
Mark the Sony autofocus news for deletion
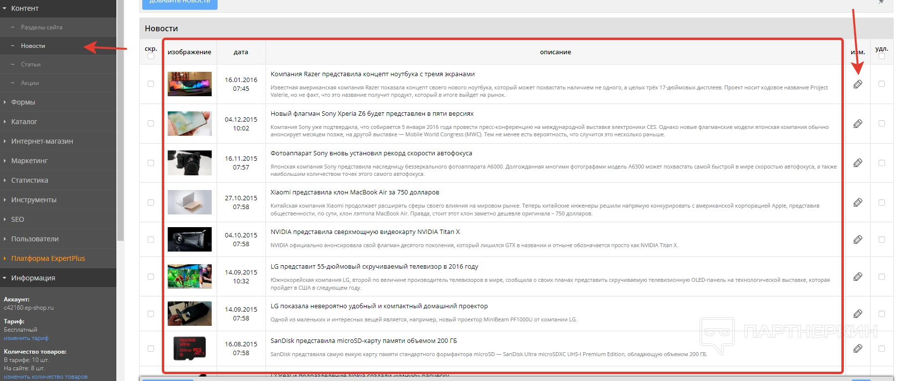click(881, 163)
